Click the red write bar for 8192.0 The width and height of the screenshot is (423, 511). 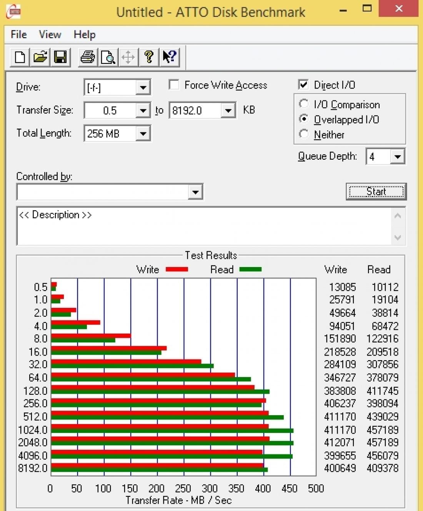coord(158,465)
